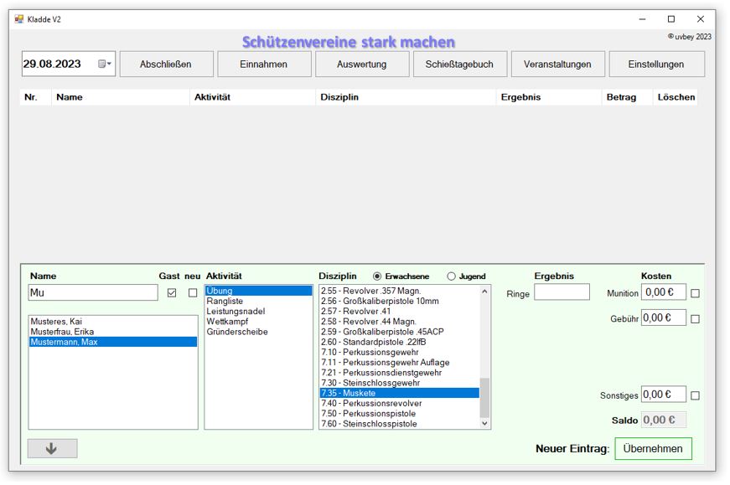Tick the Munition cost checkbox
Screen dimensions: 730x485
pyautogui.click(x=695, y=293)
